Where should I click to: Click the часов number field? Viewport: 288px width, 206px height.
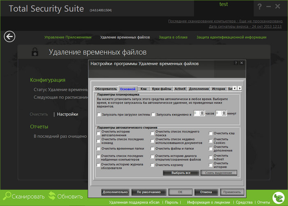197,113
